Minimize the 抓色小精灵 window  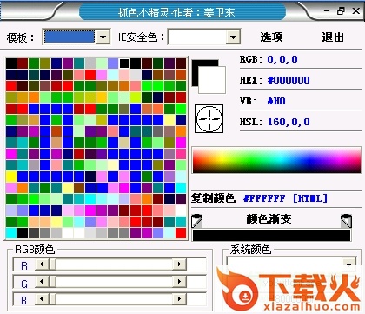click(x=327, y=11)
